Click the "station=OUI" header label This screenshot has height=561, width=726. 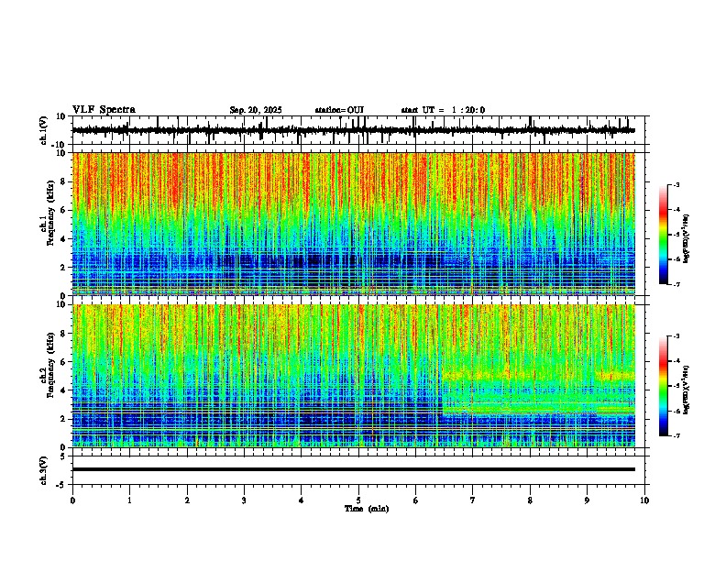click(x=339, y=110)
